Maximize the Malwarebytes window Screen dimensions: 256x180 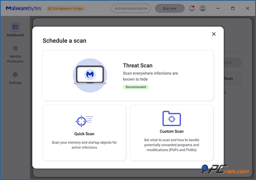pyautogui.click(x=233, y=8)
